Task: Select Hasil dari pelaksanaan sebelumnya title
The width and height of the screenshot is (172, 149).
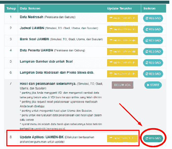Action: (x=48, y=84)
